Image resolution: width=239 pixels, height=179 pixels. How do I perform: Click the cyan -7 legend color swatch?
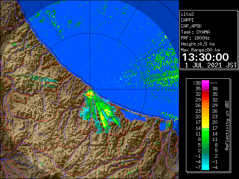click(205, 167)
